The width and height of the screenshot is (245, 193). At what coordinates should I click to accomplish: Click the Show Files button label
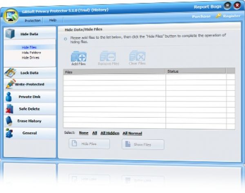click(143, 145)
